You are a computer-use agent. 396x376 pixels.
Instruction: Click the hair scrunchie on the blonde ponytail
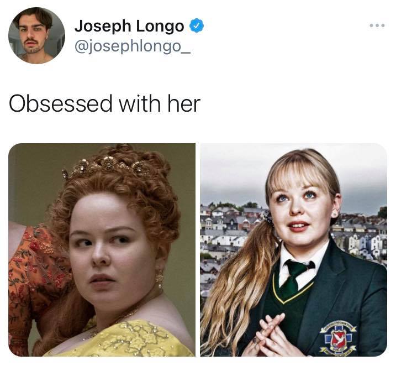point(268,217)
